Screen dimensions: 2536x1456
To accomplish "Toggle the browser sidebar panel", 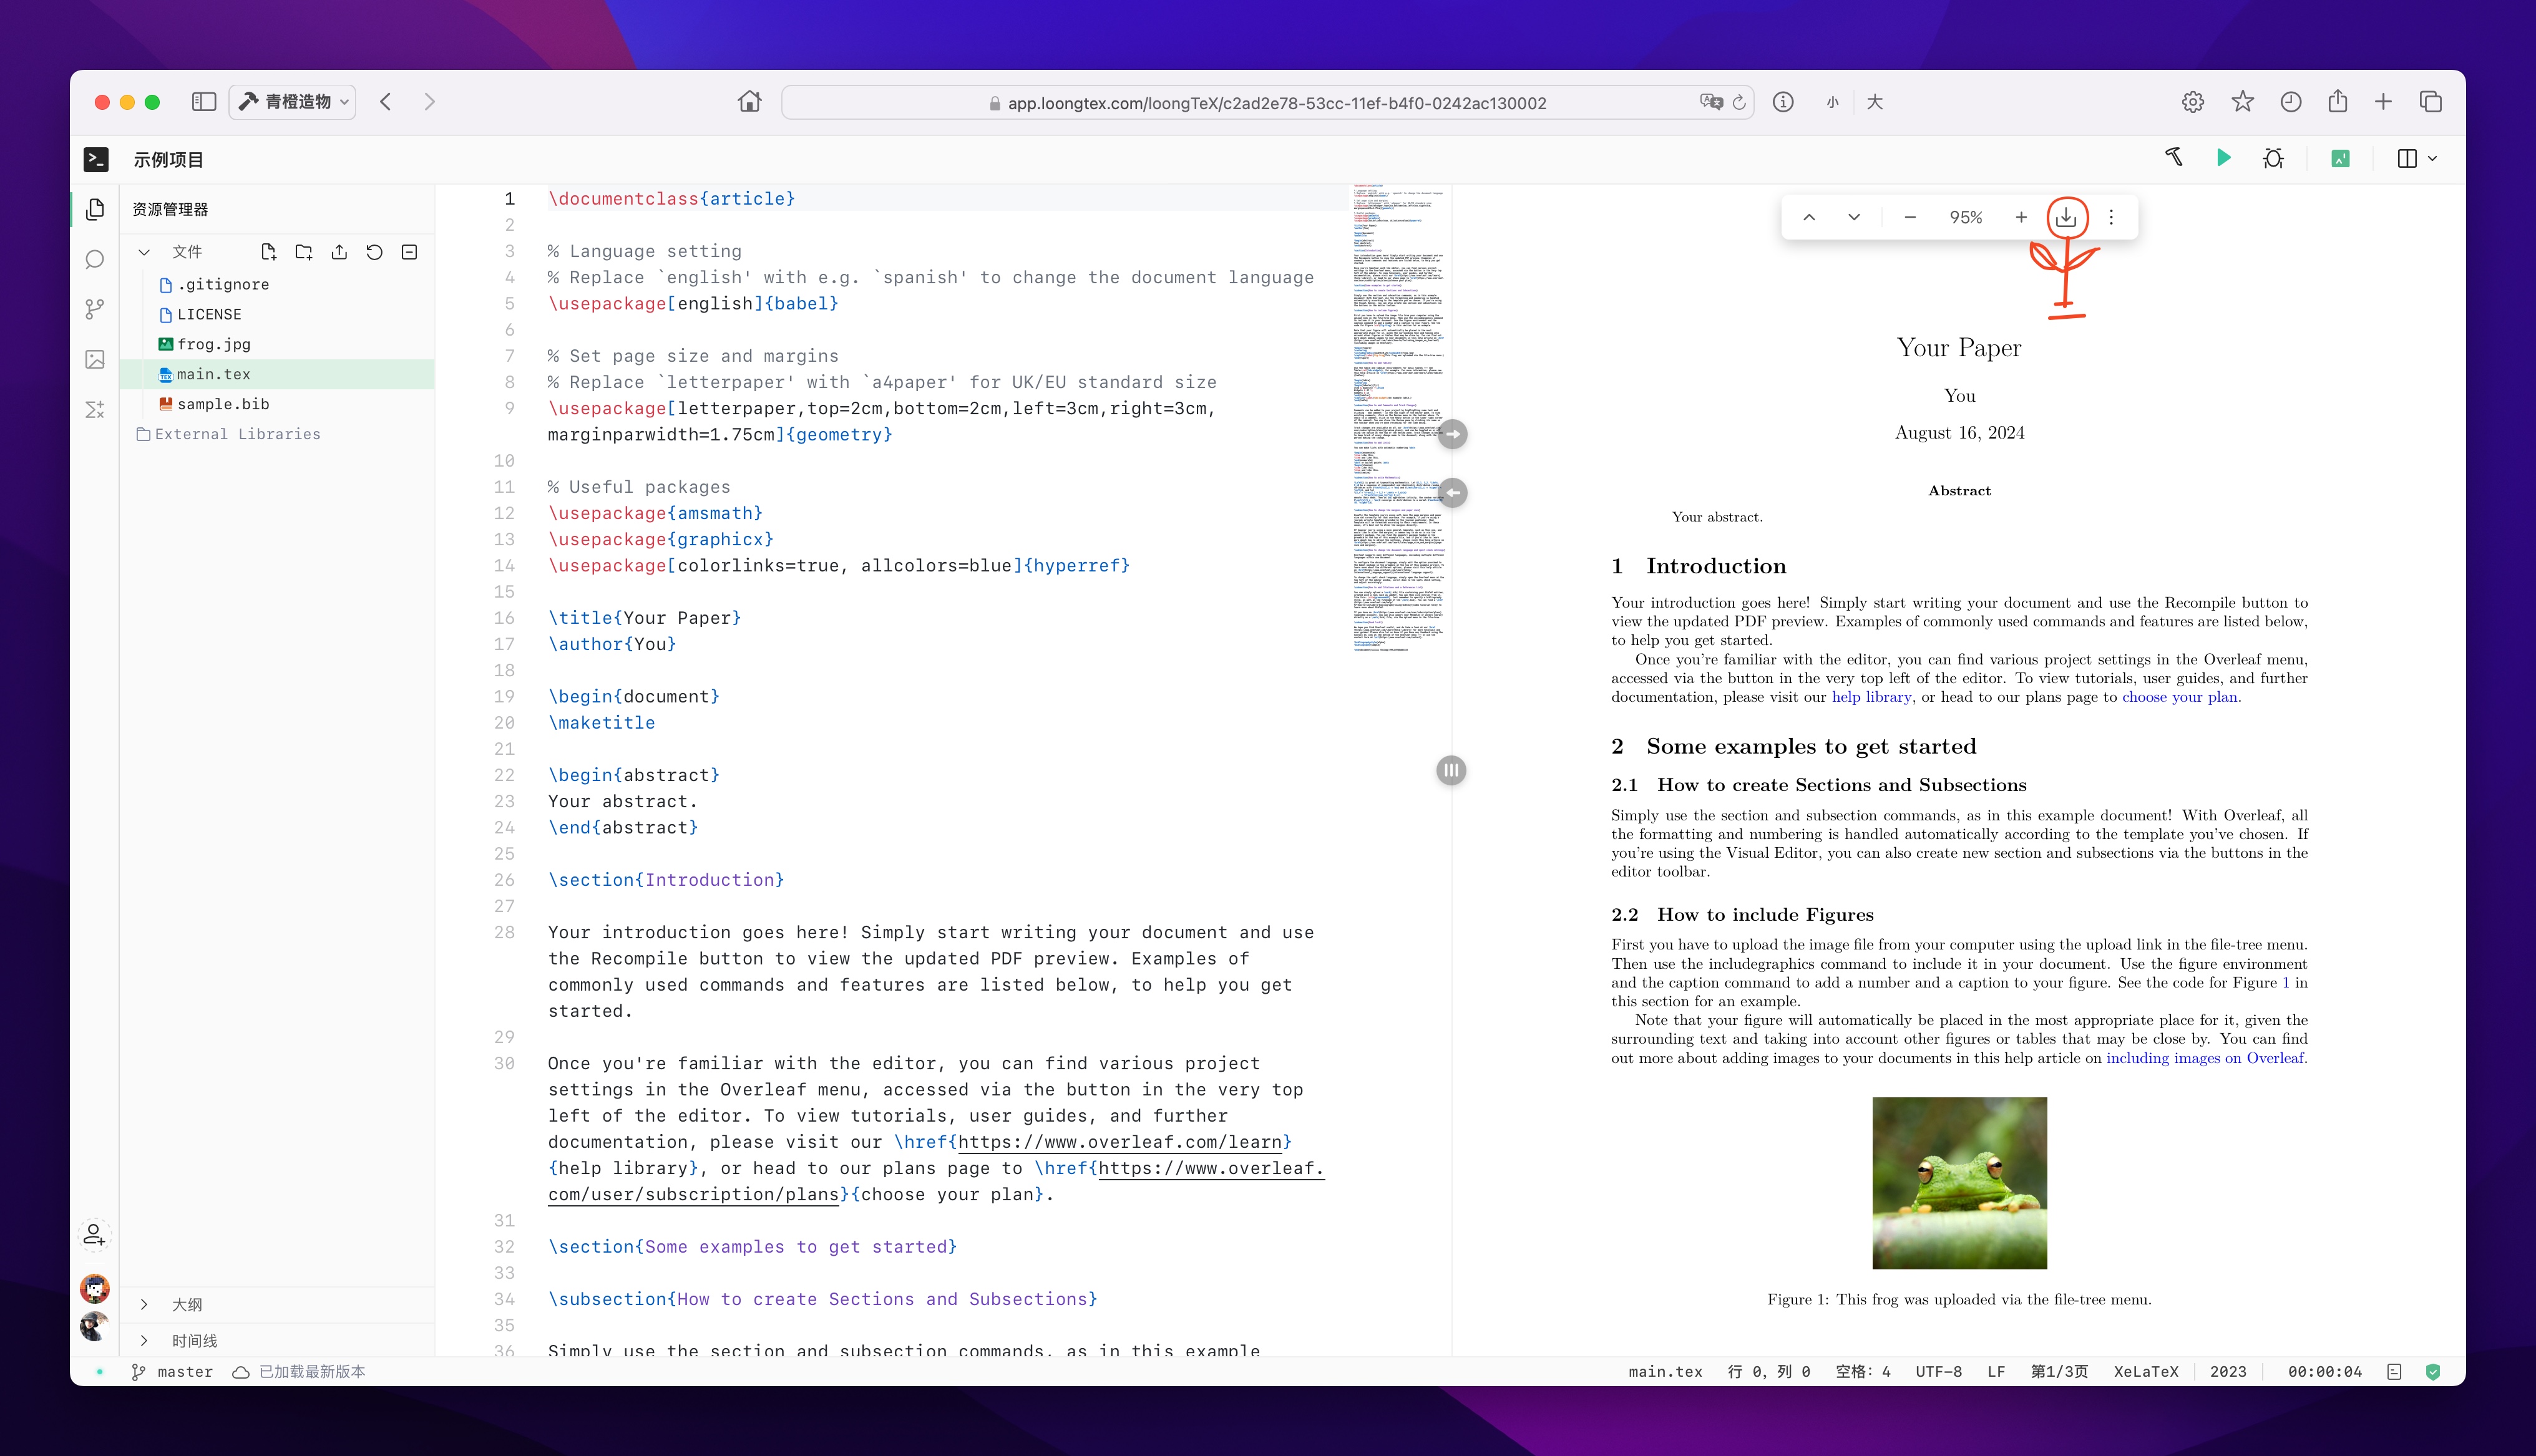I will pyautogui.click(x=204, y=102).
